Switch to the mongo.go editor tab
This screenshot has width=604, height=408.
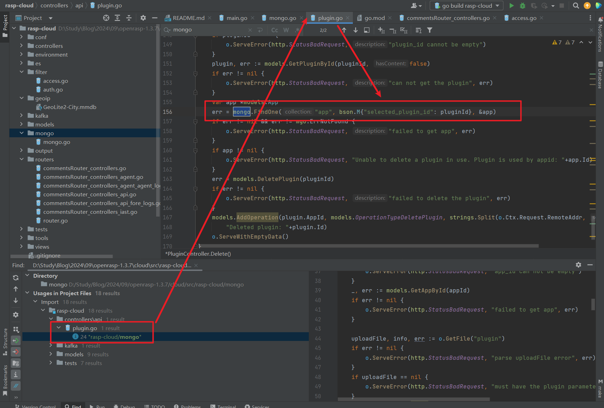coord(282,18)
